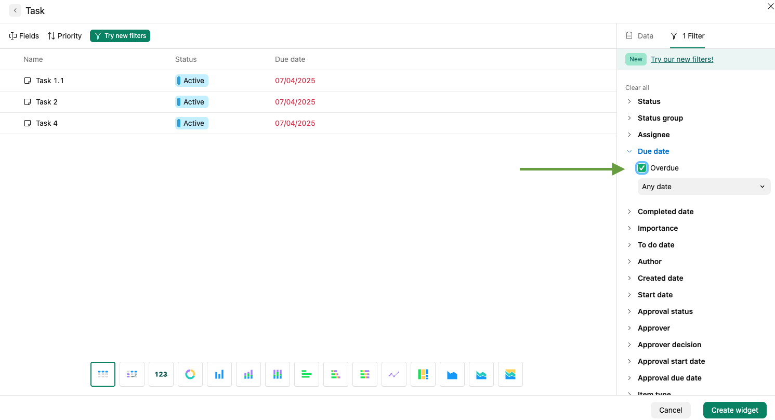Click Clear all filters
775x420 pixels.
click(637, 88)
